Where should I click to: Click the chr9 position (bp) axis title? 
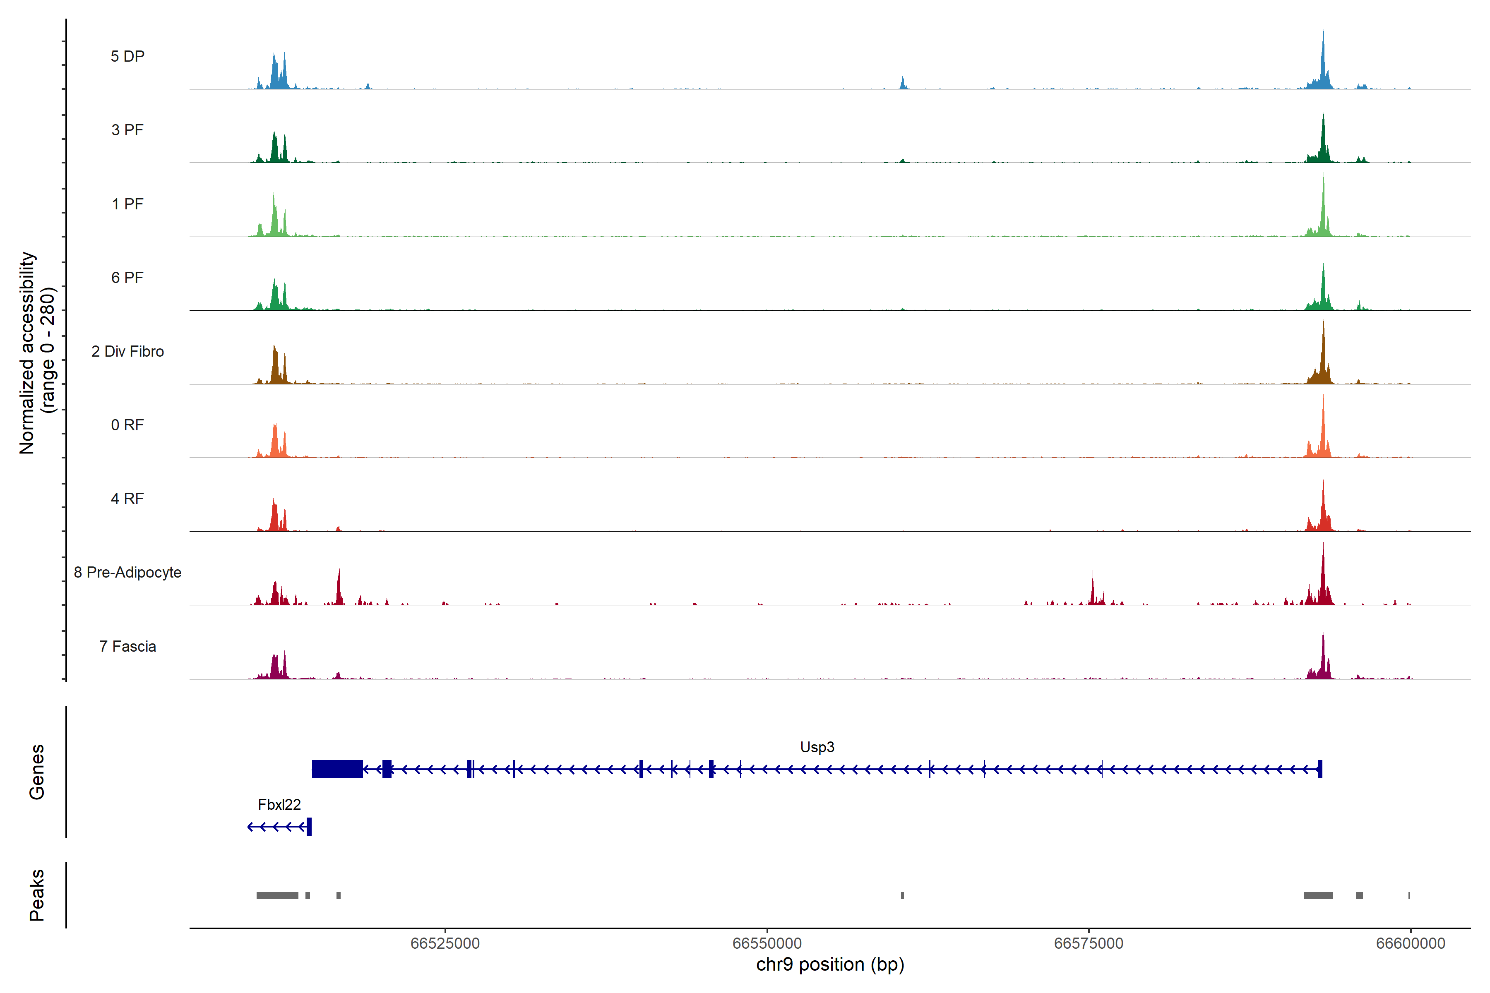pos(830,964)
